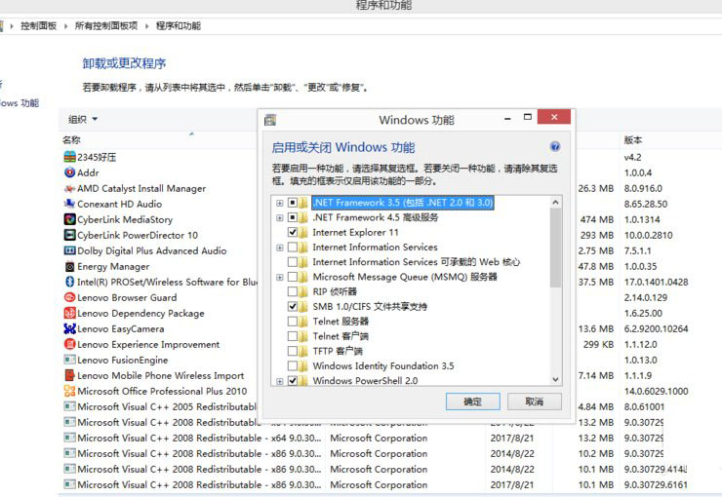The height and width of the screenshot is (497, 722).
Task: Click scroll up arrow in features list
Action: pos(555,203)
